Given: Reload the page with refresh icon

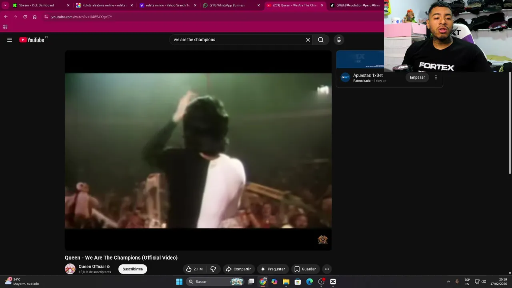Looking at the screenshot, I should (x=25, y=17).
